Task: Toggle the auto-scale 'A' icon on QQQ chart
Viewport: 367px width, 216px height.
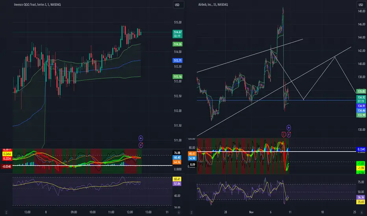Action: click(x=179, y=212)
